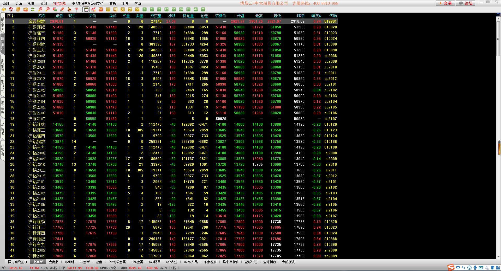
Task: Select the Tick chart period icon
Action: [101, 9]
